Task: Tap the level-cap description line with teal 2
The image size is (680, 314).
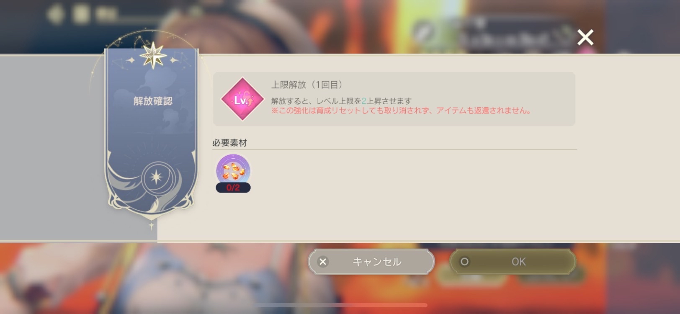Action: pos(341,101)
